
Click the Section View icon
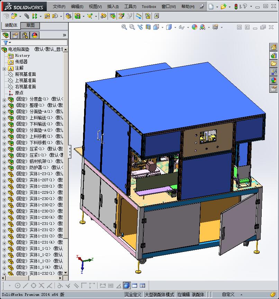pos(148,27)
